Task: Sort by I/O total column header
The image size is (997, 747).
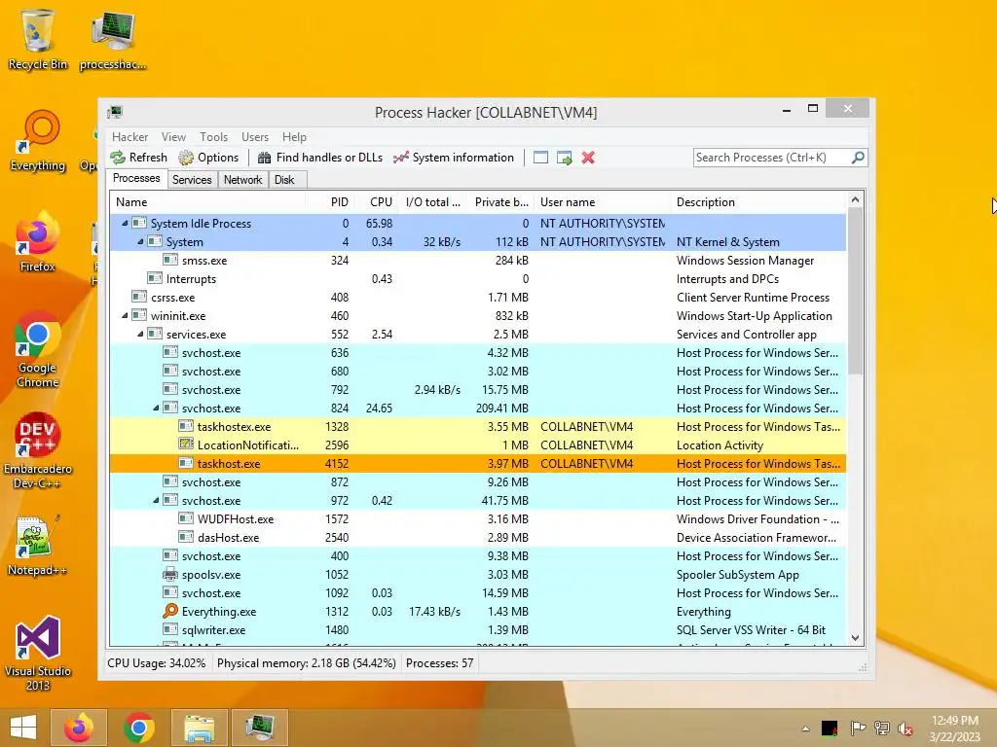Action: [432, 202]
